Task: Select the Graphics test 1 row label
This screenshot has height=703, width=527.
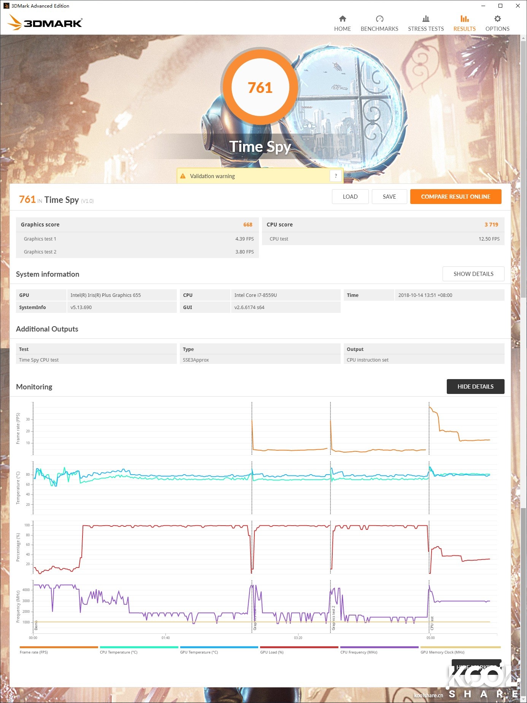Action: 40,239
